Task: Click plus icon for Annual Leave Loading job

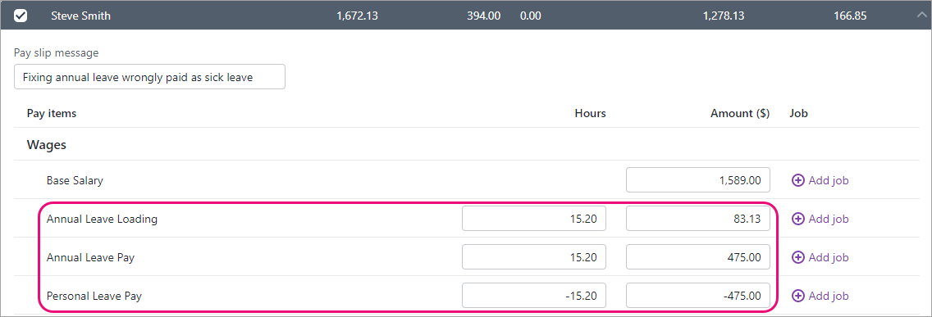Action: click(797, 219)
